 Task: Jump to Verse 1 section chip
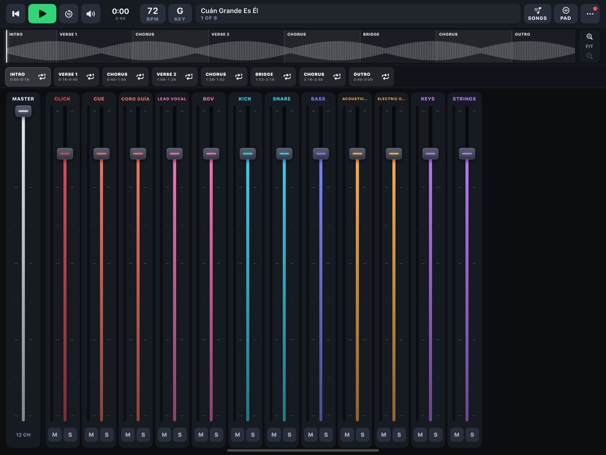76,77
